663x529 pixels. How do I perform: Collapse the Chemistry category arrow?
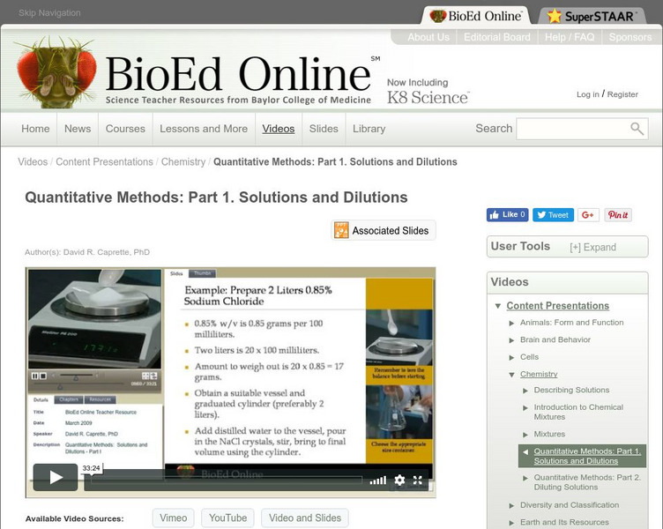tap(511, 375)
